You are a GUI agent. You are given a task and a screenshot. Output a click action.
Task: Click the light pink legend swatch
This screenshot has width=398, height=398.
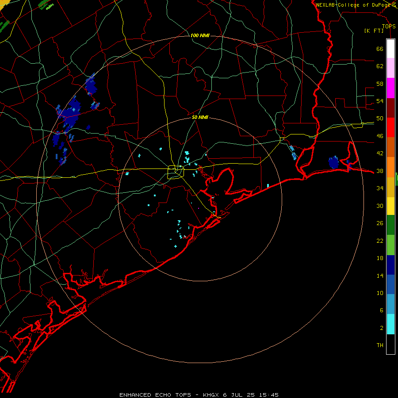(x=390, y=68)
